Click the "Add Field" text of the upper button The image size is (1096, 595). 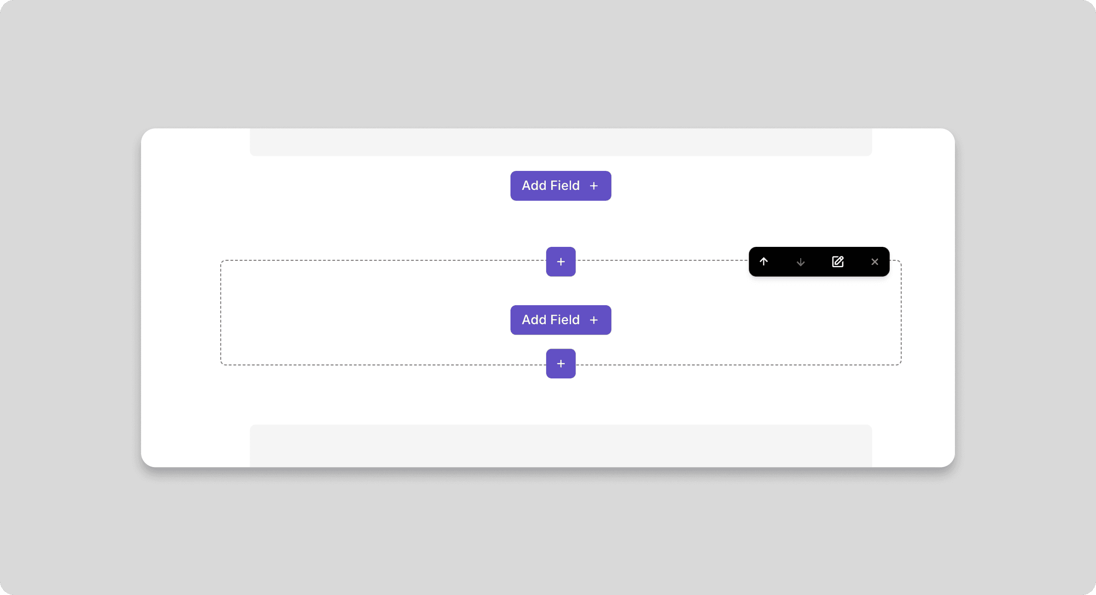[550, 186]
